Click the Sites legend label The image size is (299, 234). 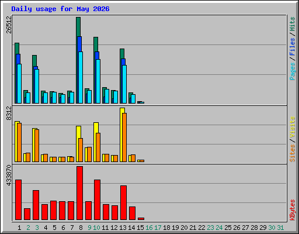click(x=293, y=153)
